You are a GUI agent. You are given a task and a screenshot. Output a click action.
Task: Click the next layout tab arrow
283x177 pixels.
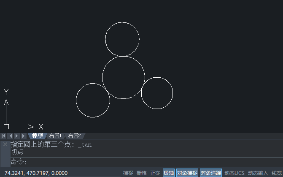click(17, 136)
